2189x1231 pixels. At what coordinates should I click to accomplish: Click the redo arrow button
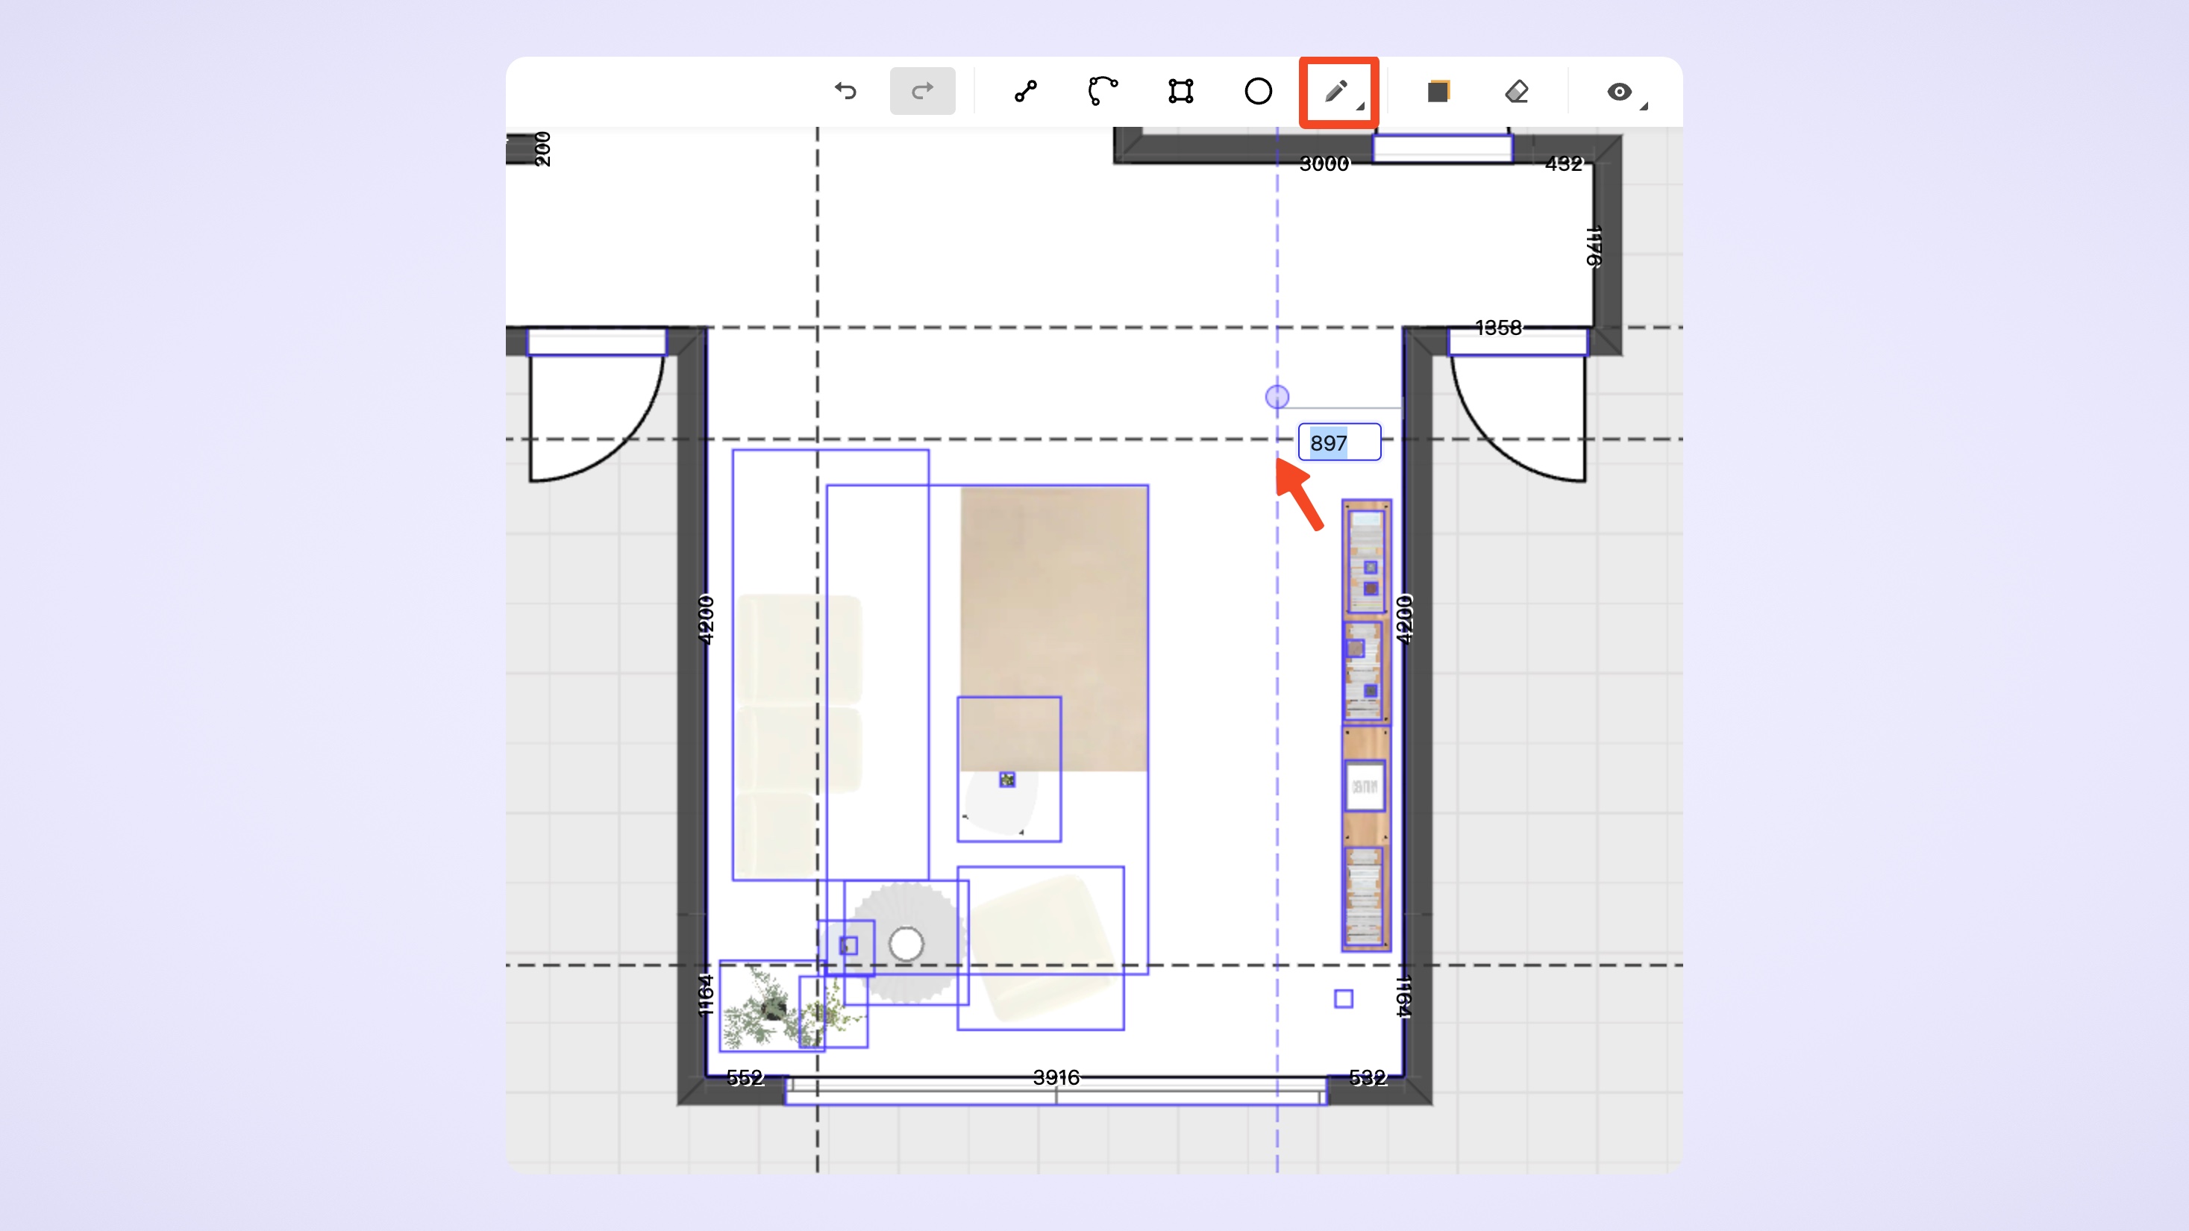point(922,91)
